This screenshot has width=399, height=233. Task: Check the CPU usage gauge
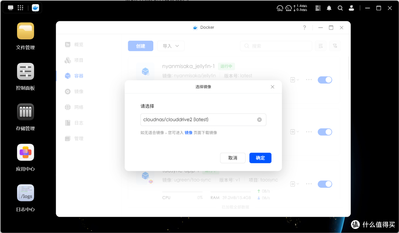280,8
